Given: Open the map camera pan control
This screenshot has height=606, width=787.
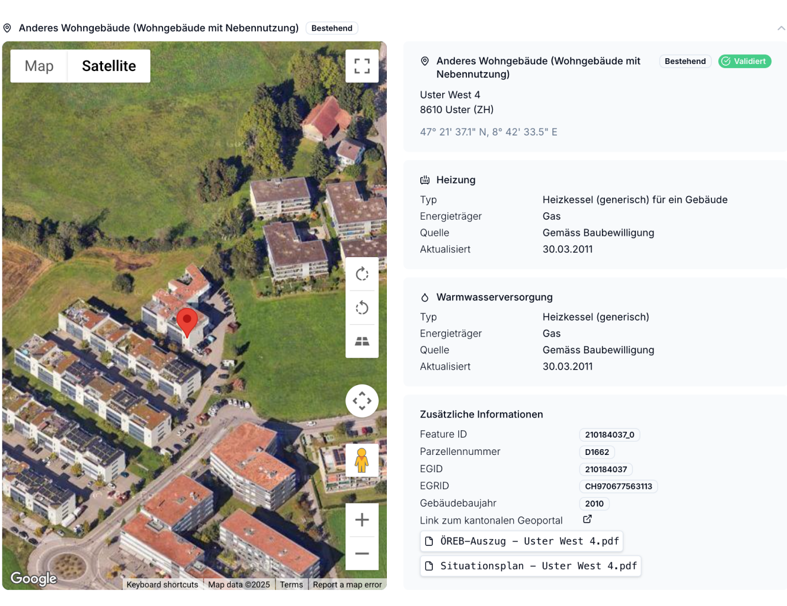Looking at the screenshot, I should pos(362,401).
